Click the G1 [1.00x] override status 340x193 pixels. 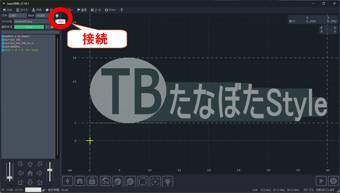coord(279,190)
